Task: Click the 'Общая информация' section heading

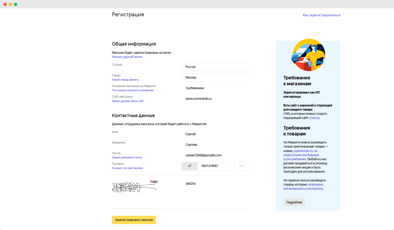Action: click(x=134, y=44)
